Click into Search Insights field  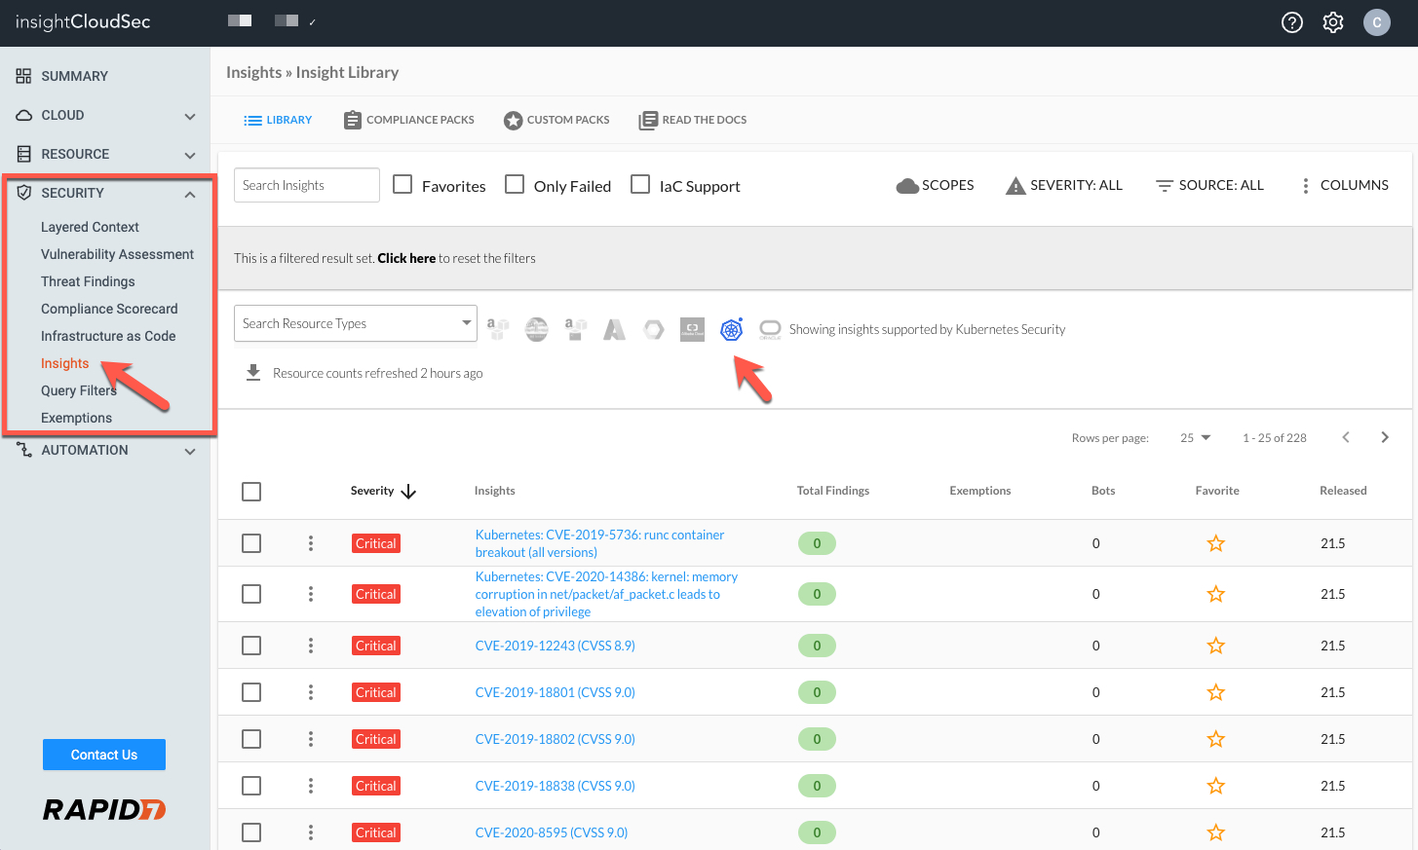pyautogui.click(x=307, y=185)
